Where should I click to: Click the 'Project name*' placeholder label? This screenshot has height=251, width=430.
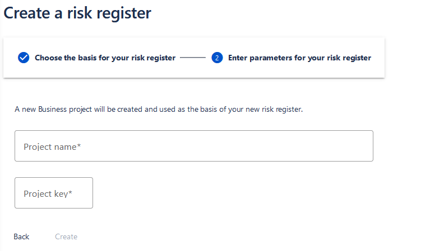click(x=52, y=147)
